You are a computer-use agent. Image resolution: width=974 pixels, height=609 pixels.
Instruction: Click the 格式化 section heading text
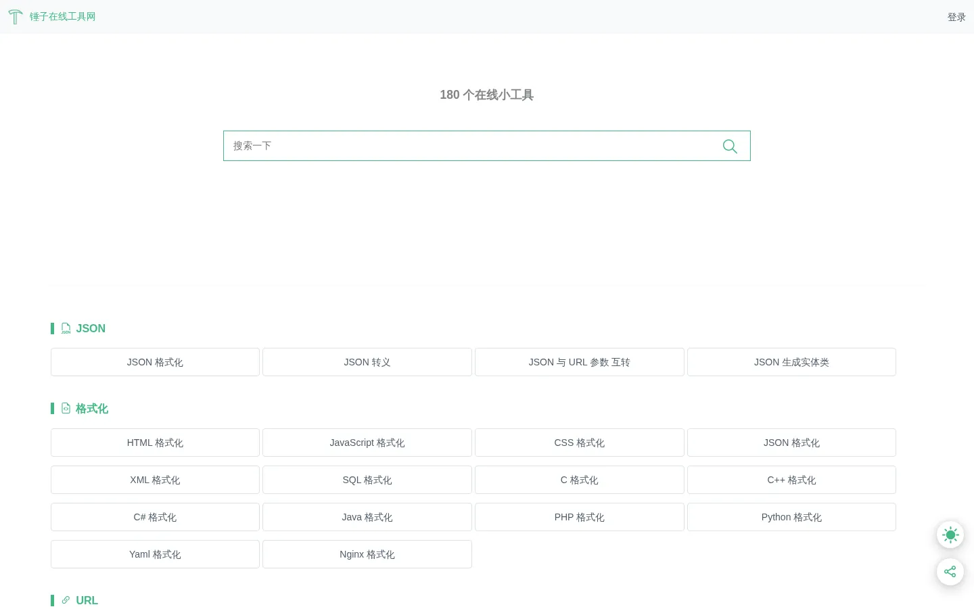click(92, 409)
